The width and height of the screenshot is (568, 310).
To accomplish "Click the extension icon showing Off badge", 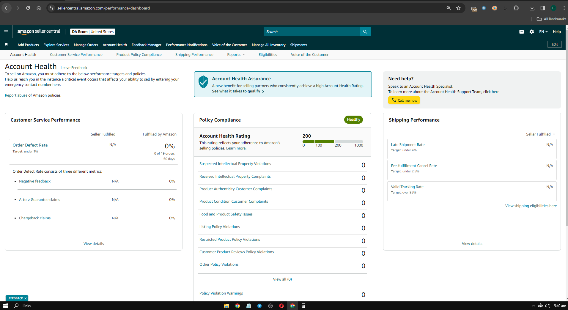I will tap(474, 9).
